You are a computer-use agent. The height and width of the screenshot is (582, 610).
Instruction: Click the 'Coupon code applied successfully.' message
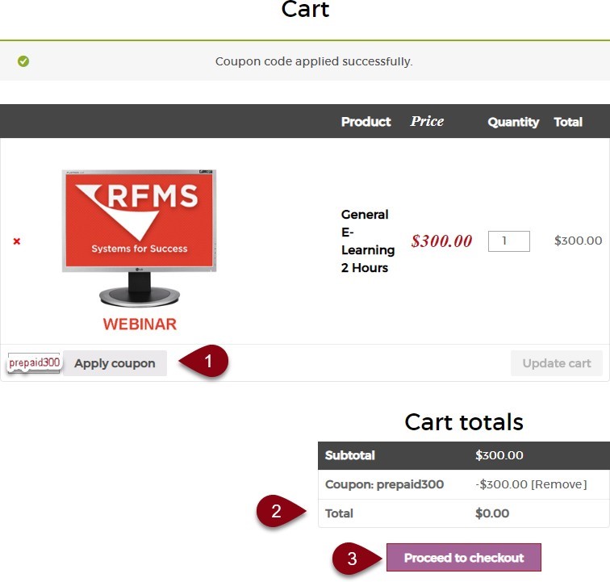314,61
